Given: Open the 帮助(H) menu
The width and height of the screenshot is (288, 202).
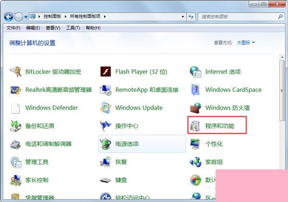Looking at the screenshot, I should coord(93,28).
